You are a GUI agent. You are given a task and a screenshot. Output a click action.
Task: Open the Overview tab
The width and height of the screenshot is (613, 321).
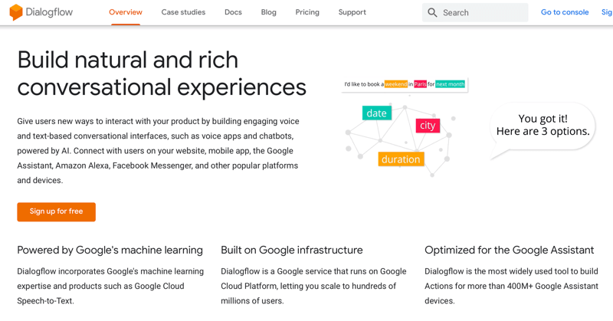click(x=126, y=12)
